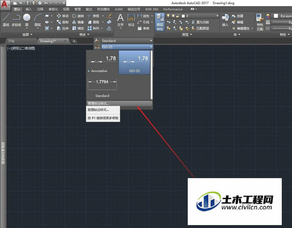Click the dimension style list scrollbar

(152, 75)
